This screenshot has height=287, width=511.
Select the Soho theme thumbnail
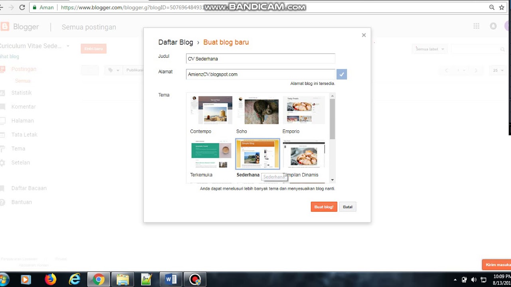(x=257, y=110)
